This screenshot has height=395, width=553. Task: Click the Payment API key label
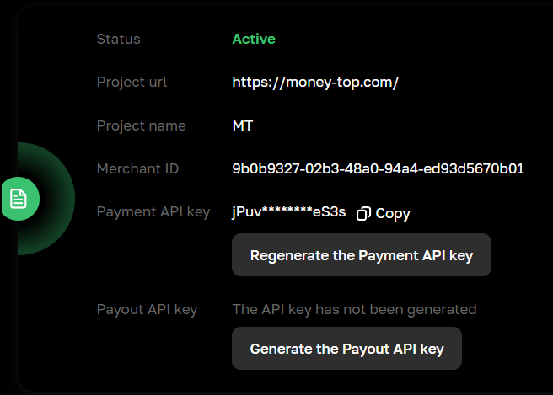click(x=153, y=212)
